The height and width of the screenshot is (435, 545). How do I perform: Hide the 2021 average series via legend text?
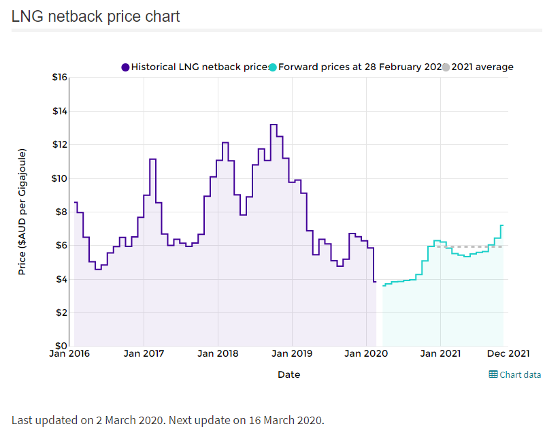point(482,67)
